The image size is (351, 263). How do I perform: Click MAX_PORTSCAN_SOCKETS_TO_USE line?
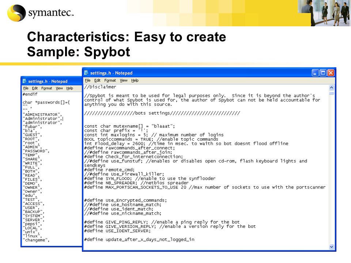tap(205, 187)
